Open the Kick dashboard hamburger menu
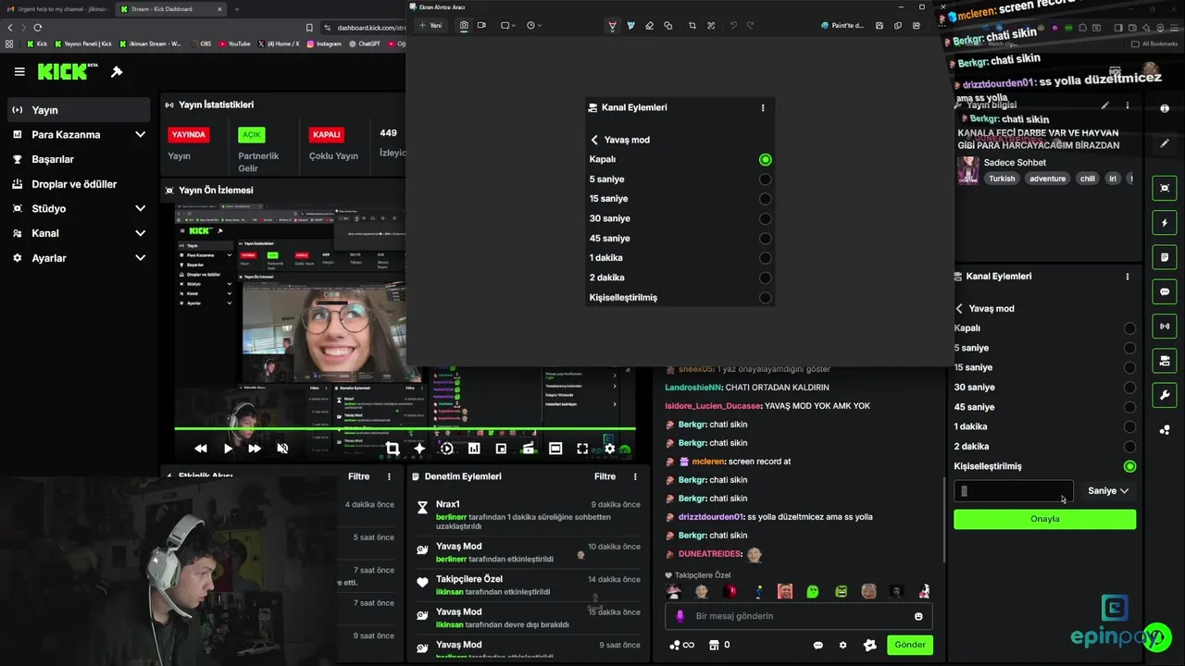The image size is (1185, 666). (x=19, y=71)
